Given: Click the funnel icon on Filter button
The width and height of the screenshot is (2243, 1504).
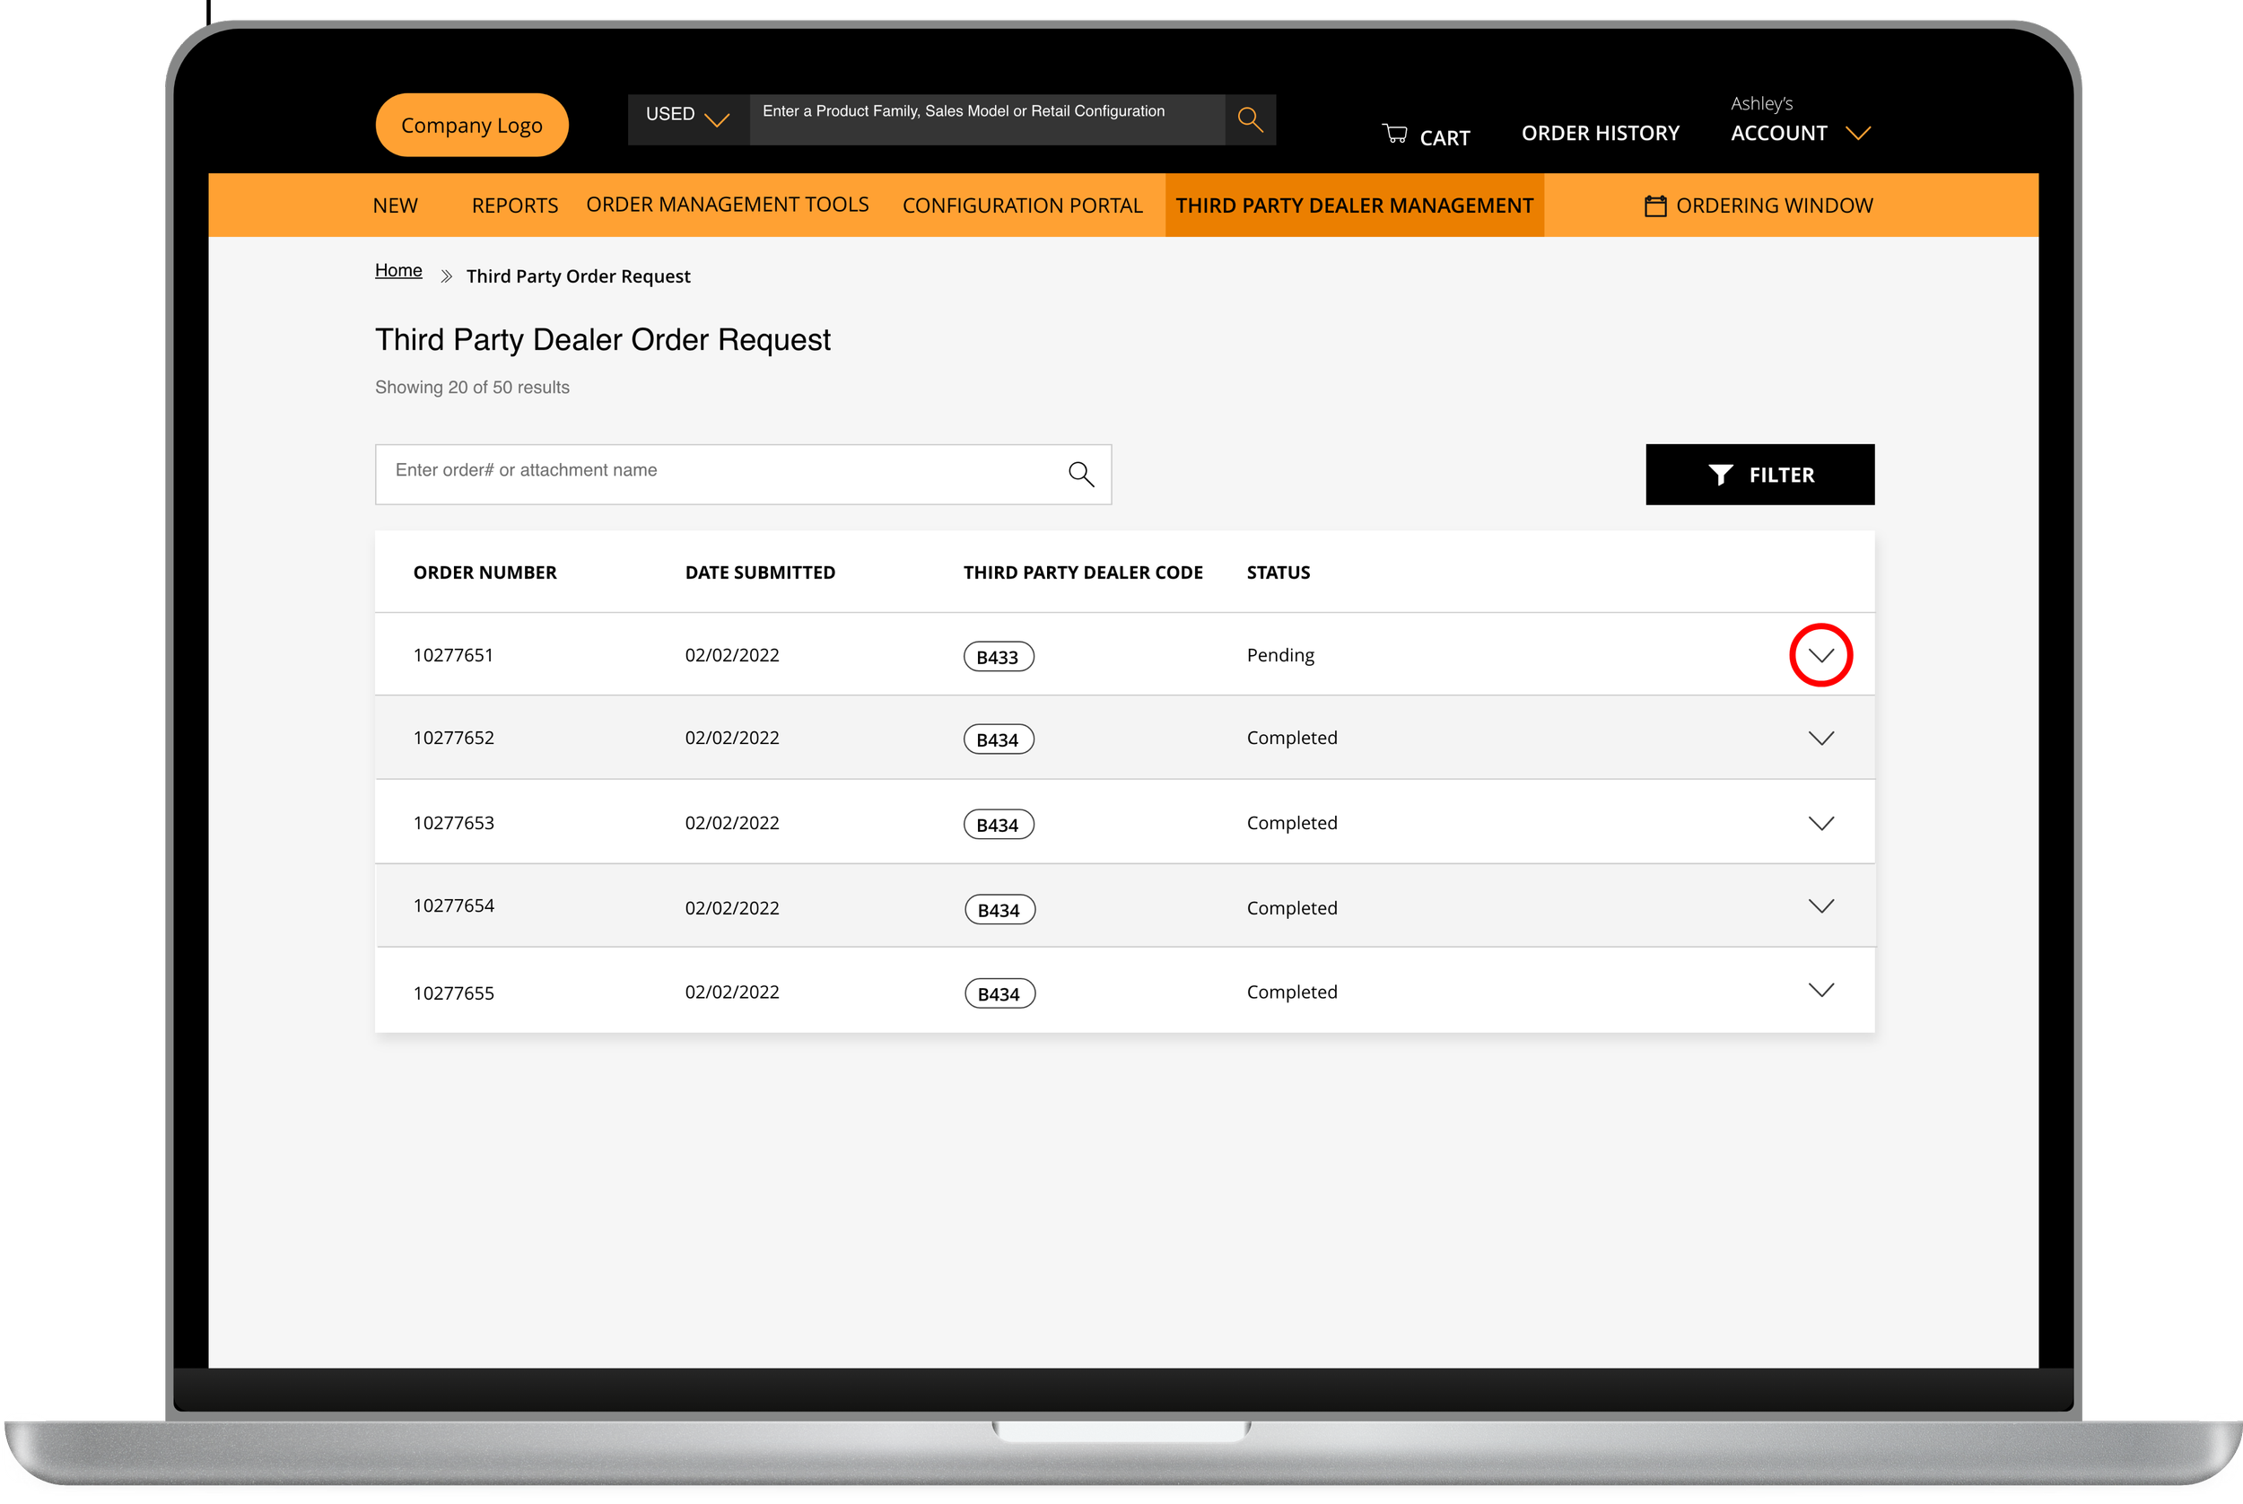Looking at the screenshot, I should (x=1720, y=475).
